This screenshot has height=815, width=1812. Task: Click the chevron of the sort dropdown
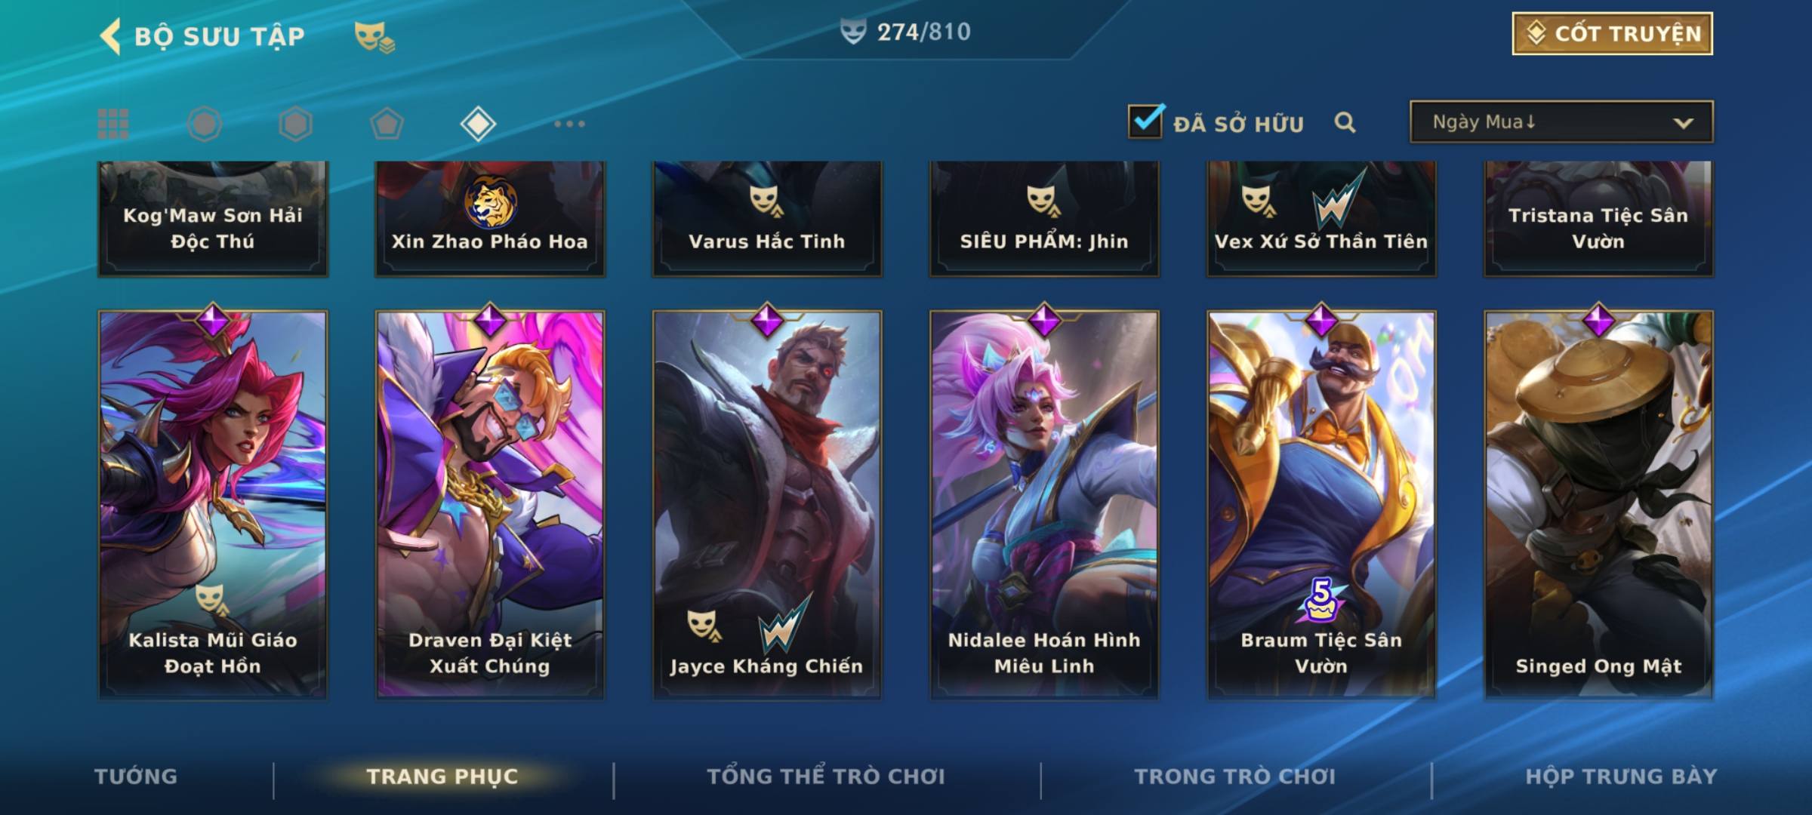(1683, 123)
